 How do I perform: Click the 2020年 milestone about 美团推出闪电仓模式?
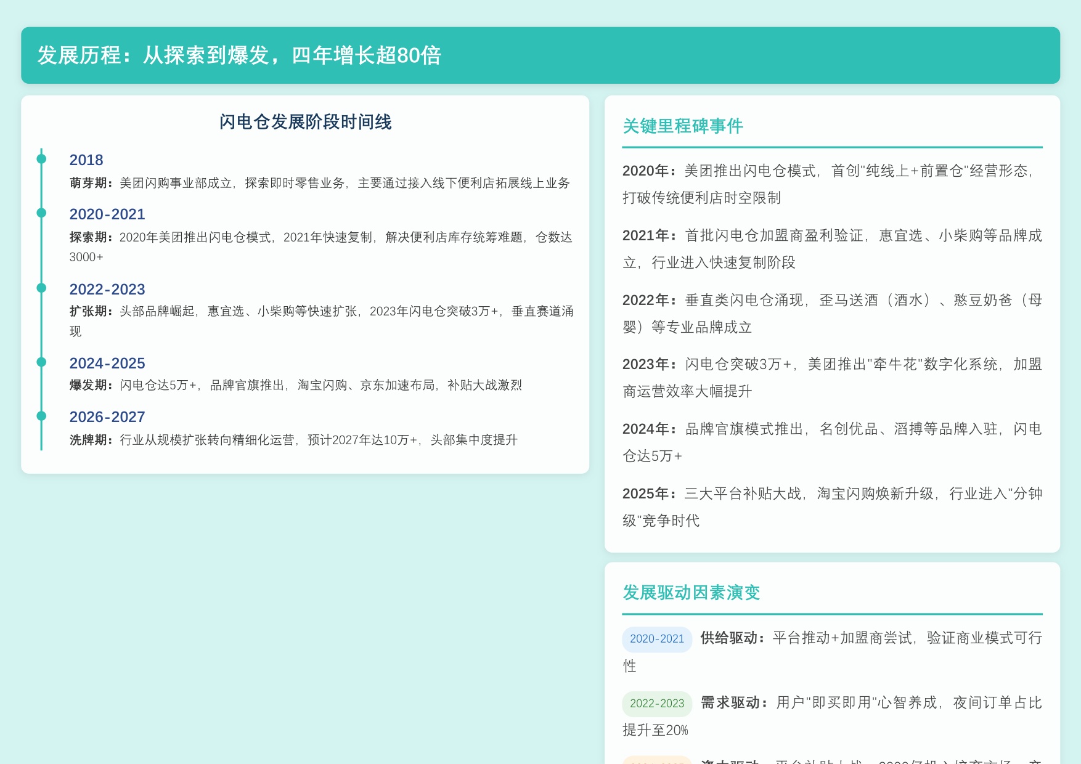(x=832, y=184)
